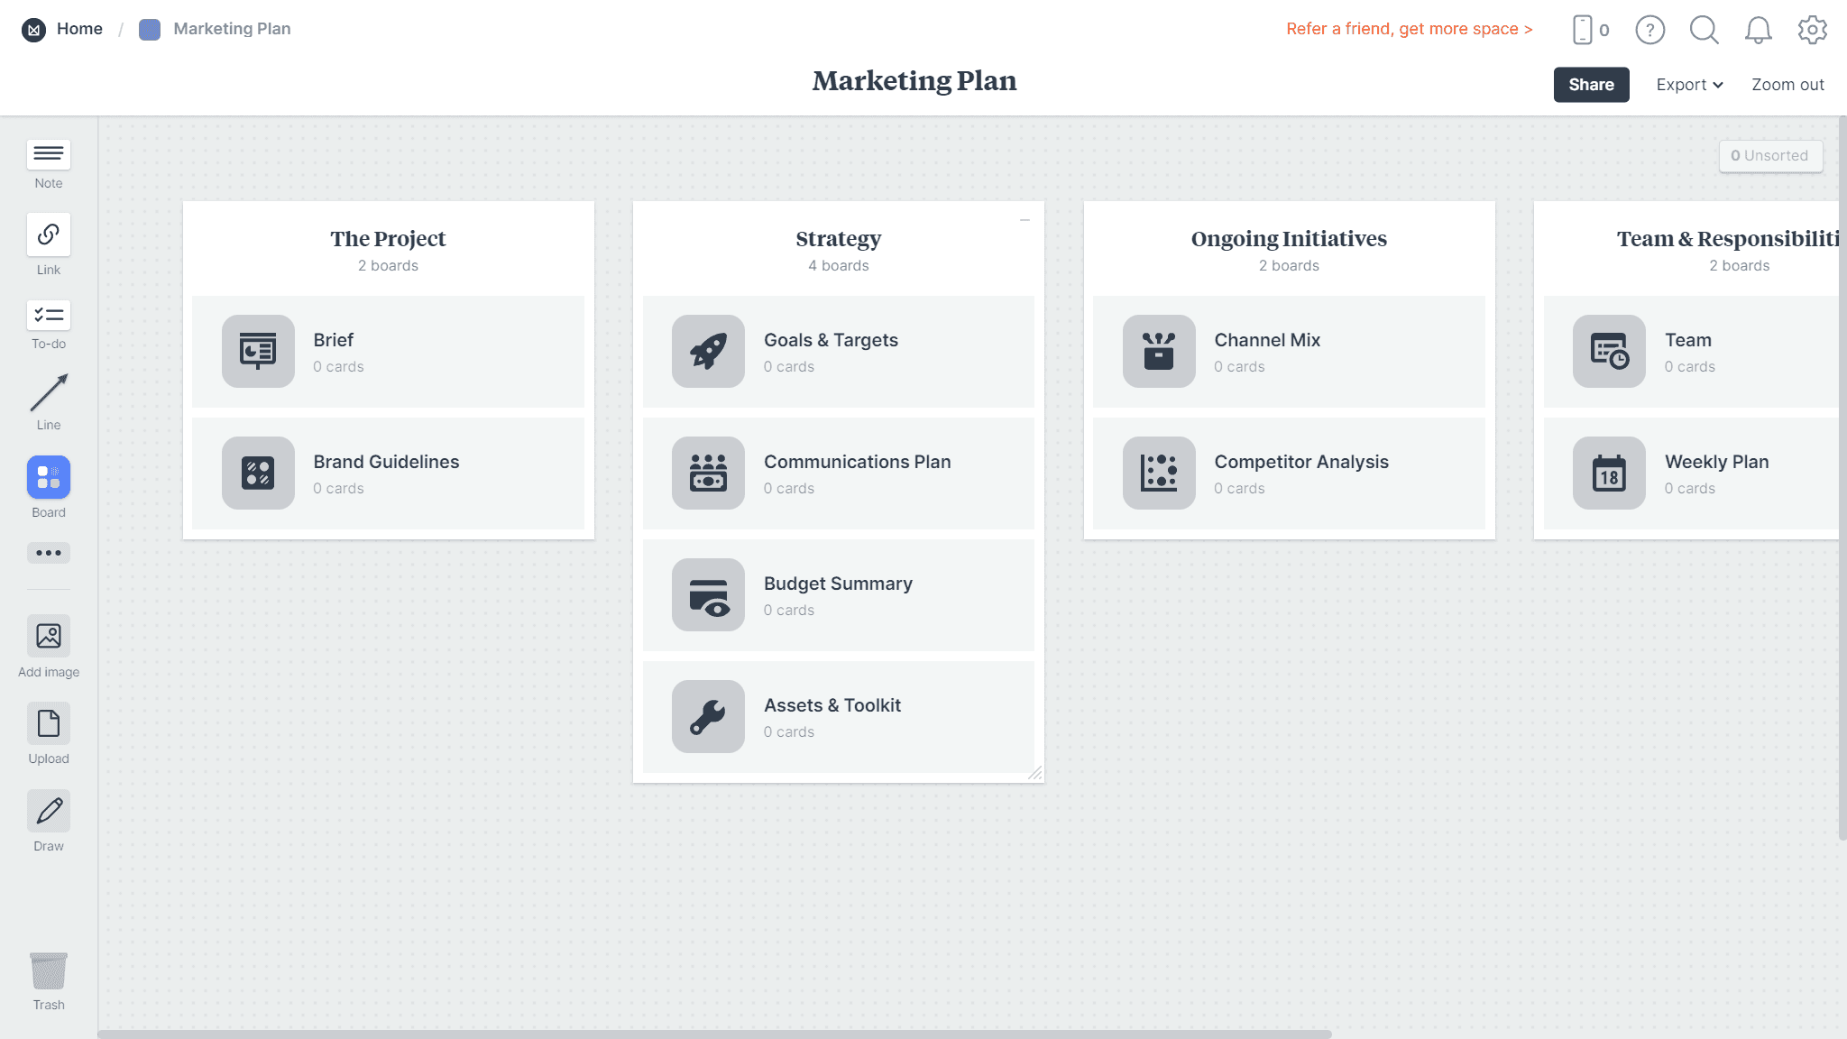Pick the Line drawing tool
Viewport: 1847px width, 1039px height.
coord(49,393)
